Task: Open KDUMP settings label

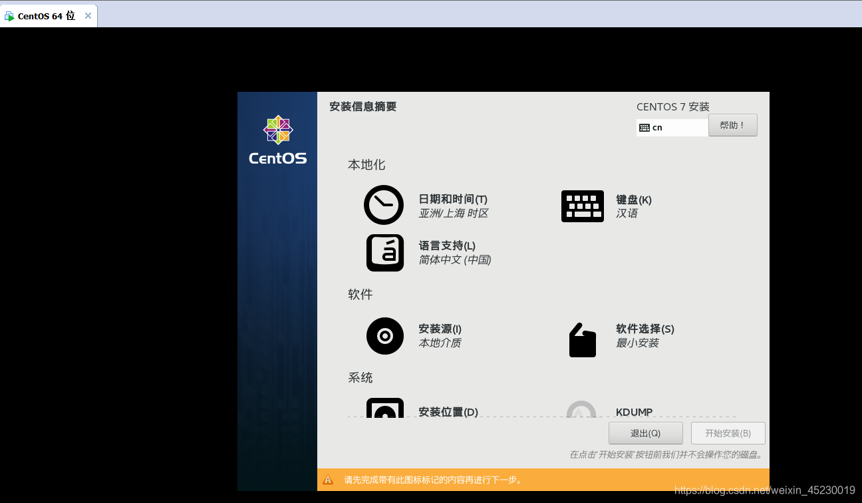Action: 635,412
